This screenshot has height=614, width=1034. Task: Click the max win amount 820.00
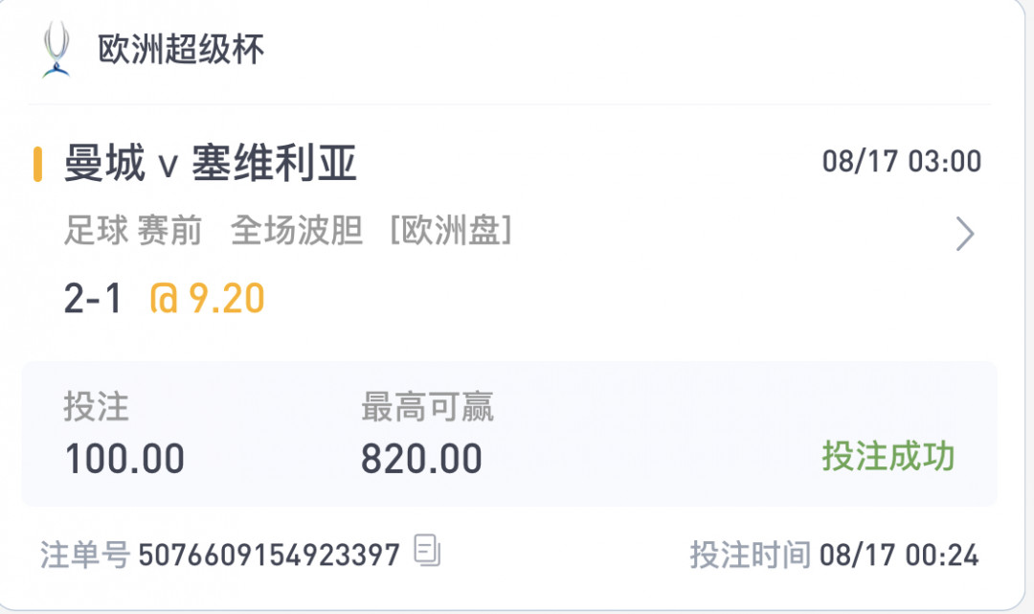click(421, 459)
